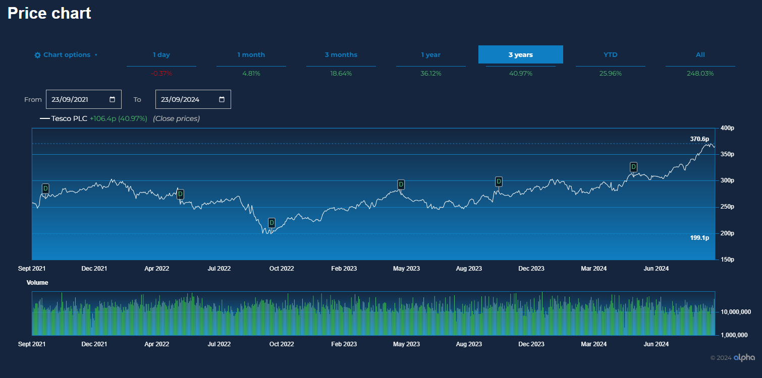
Task: Click the dividend marker near April 2022
Action: click(x=180, y=194)
